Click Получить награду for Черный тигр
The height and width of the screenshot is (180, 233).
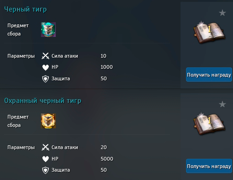209,75
